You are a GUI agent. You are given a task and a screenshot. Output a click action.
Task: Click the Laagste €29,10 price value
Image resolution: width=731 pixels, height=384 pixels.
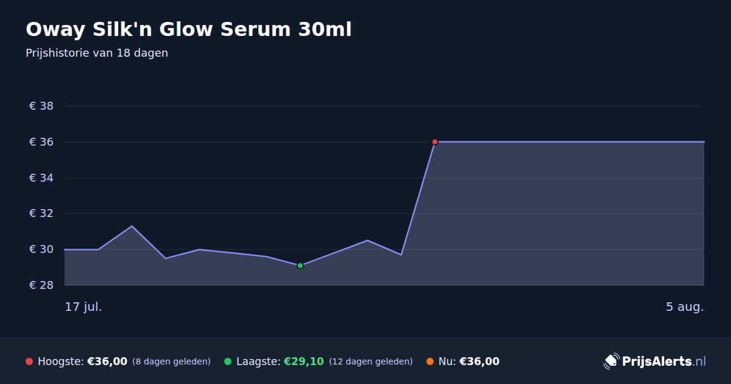[304, 361]
